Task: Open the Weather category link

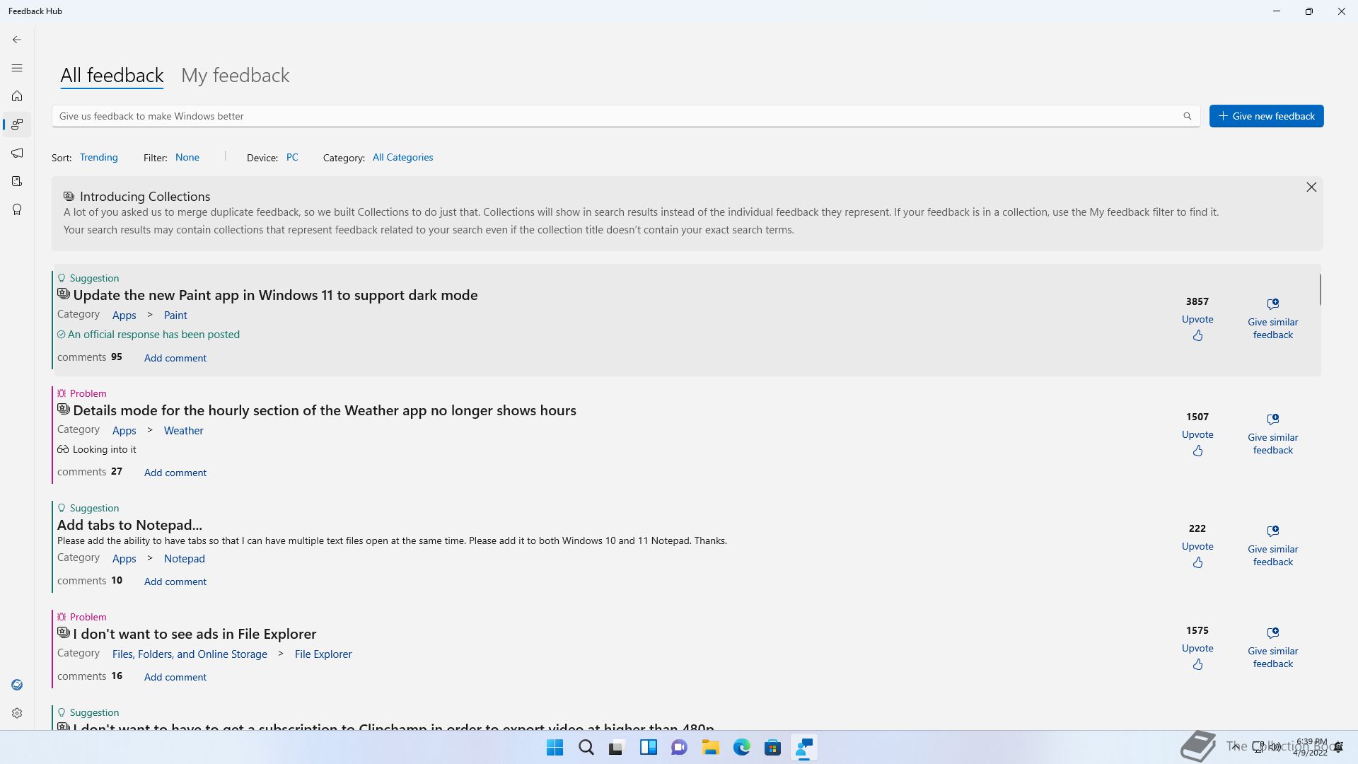Action: (184, 431)
